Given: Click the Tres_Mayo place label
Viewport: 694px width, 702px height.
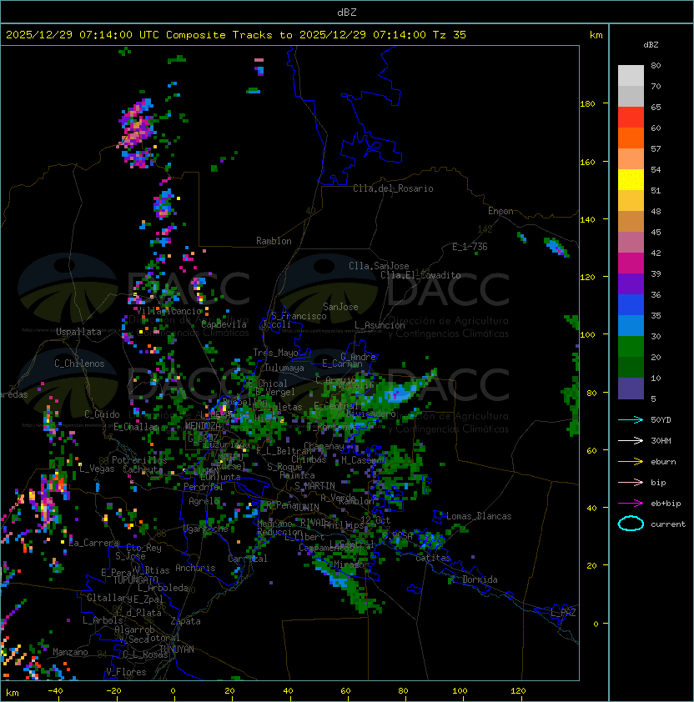Looking at the screenshot, I should [x=275, y=353].
